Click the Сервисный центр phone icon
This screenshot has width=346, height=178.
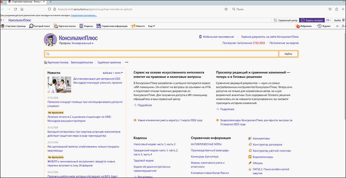(275, 20)
